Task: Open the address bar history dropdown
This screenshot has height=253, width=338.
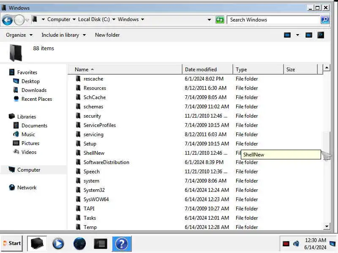Action: (x=209, y=20)
